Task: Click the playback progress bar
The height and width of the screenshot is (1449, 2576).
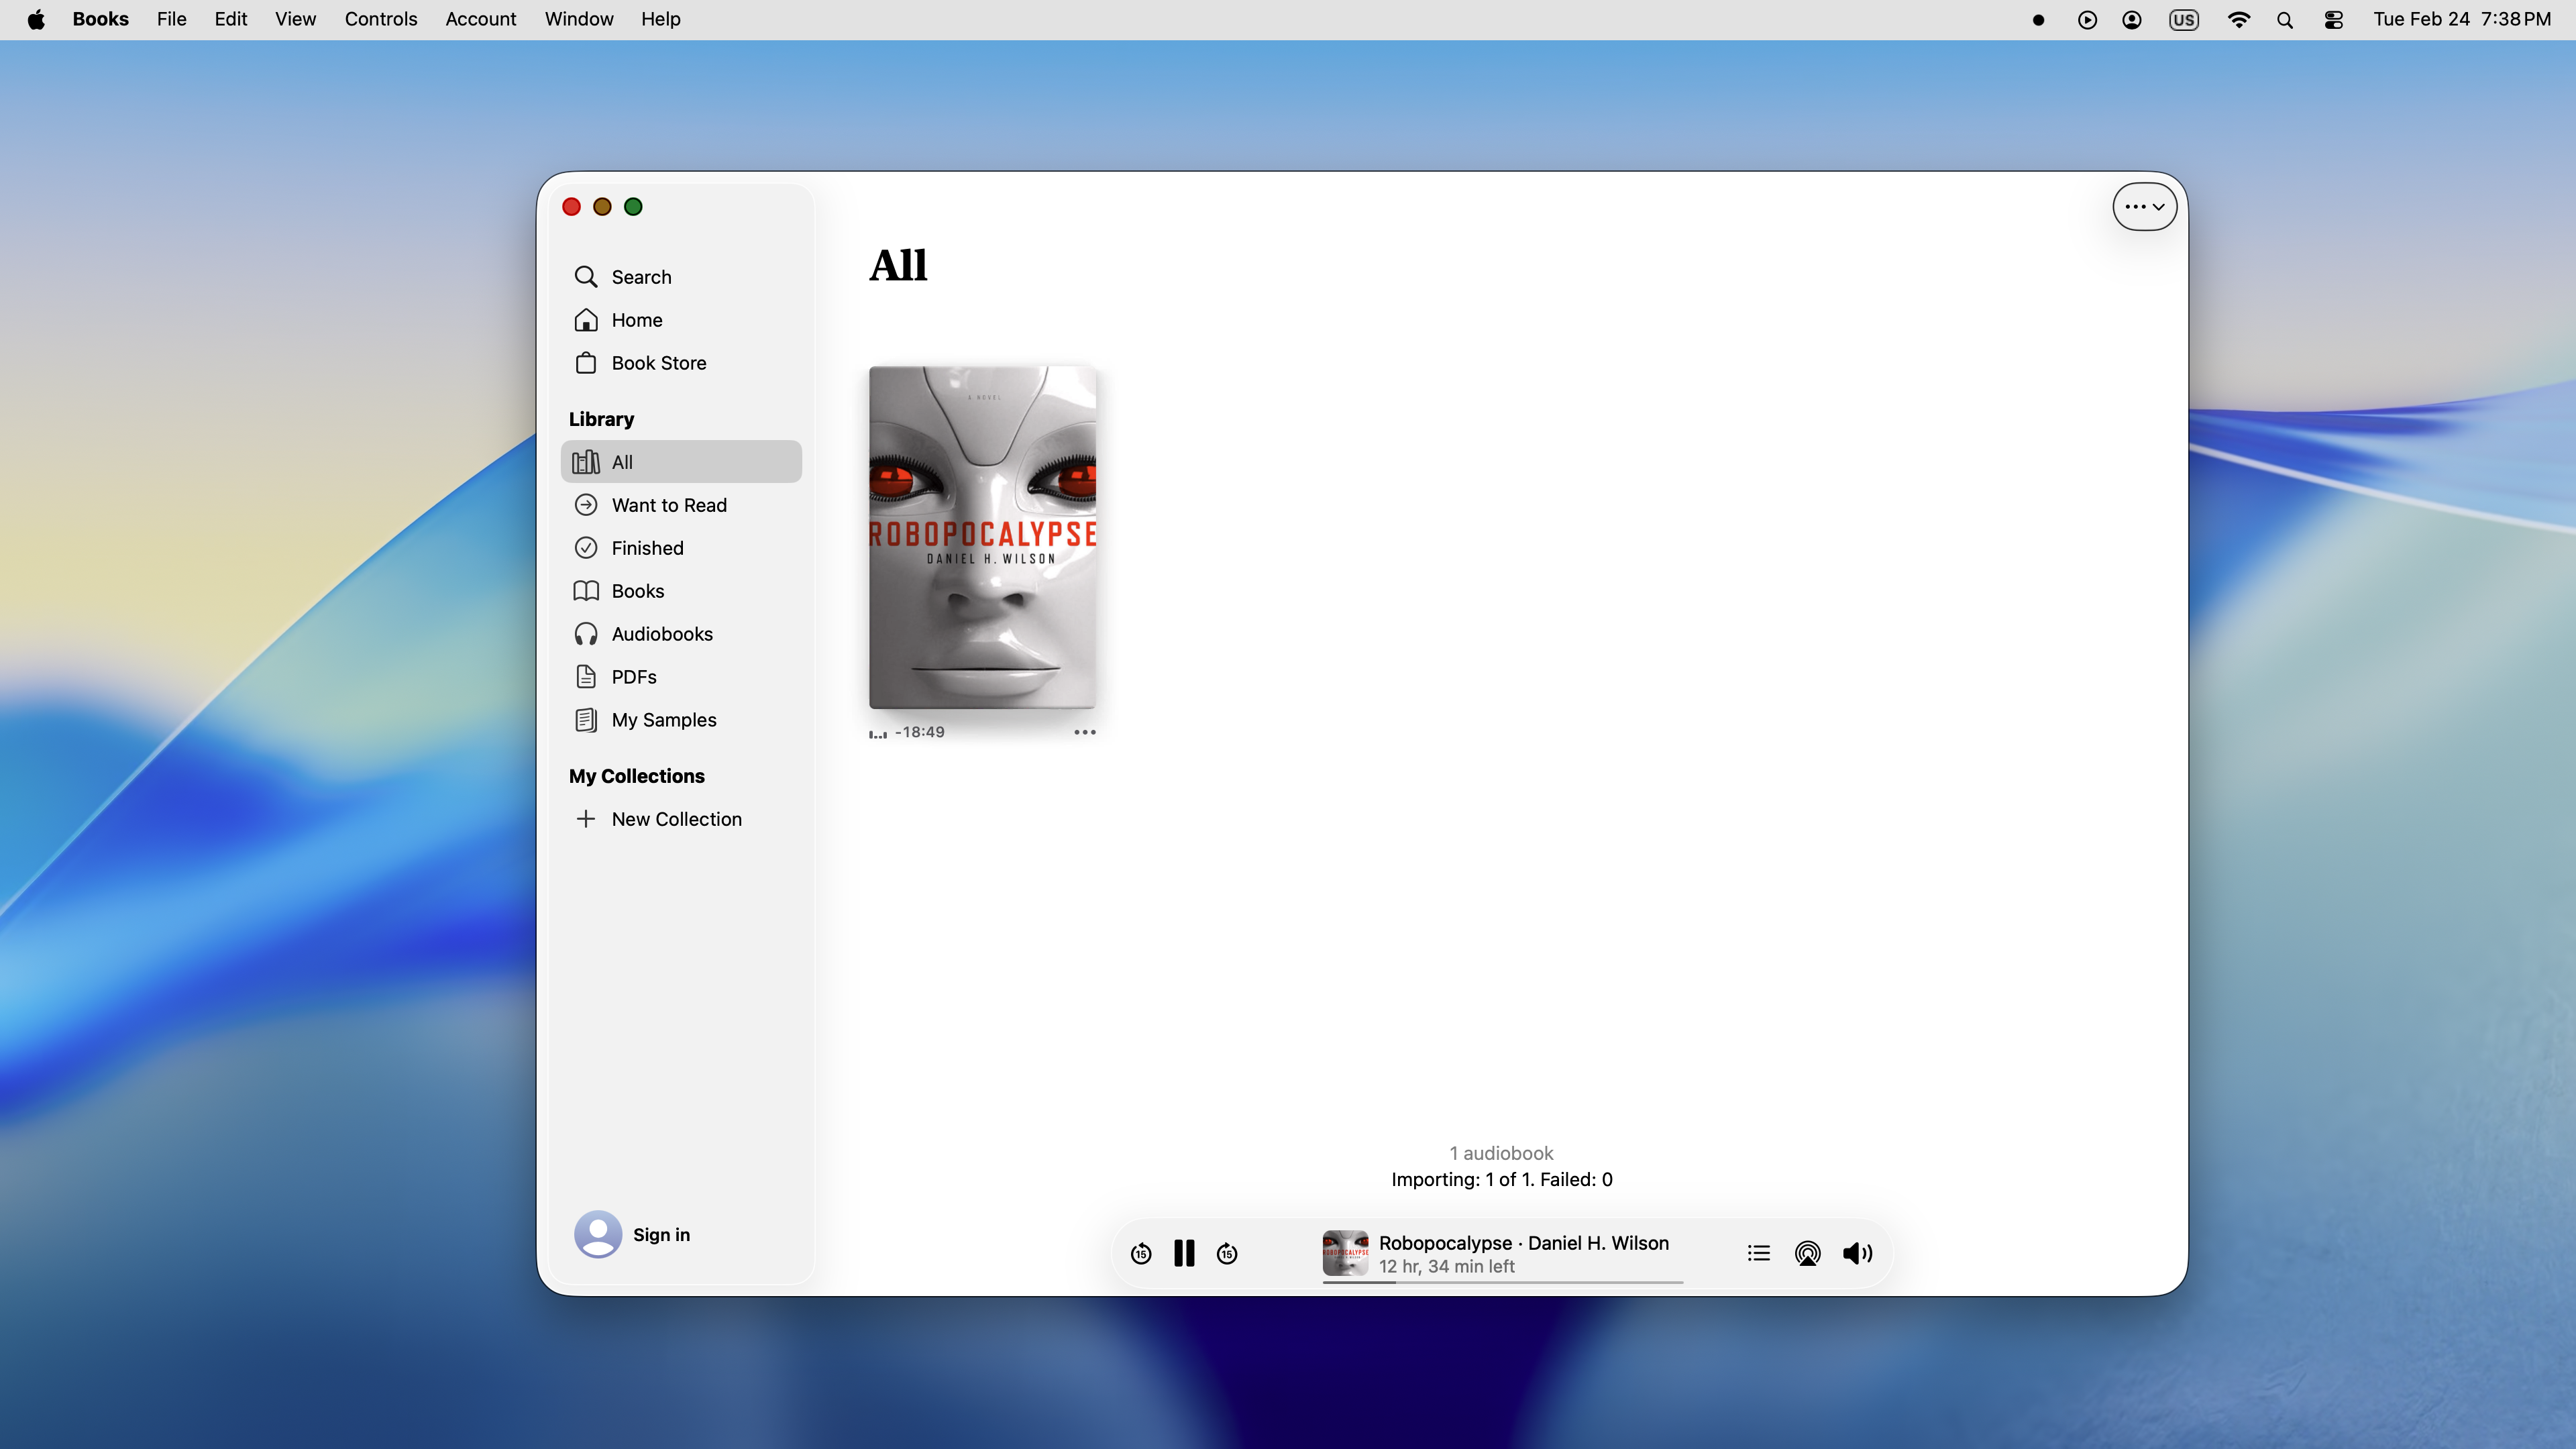Action: click(x=1500, y=1284)
